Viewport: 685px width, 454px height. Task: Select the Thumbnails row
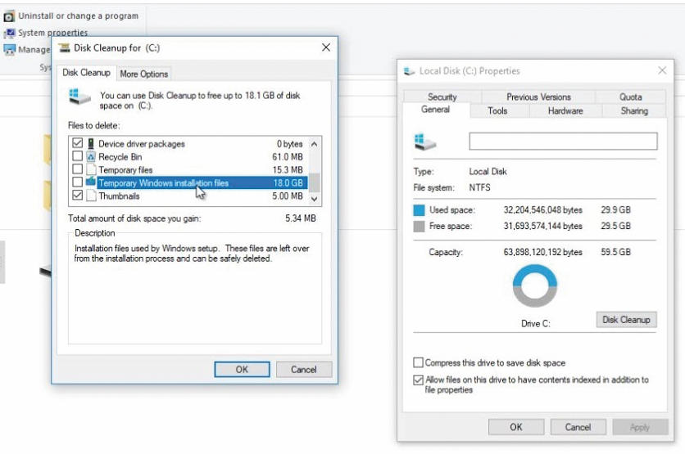[188, 196]
